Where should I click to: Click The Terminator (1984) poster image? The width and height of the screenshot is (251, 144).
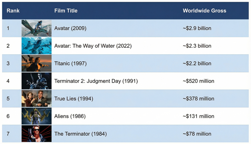click(36, 134)
